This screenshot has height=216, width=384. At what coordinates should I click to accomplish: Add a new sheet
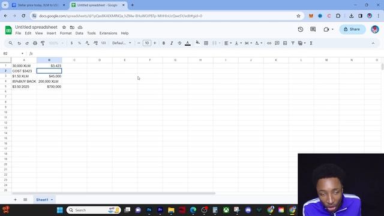[15, 200]
